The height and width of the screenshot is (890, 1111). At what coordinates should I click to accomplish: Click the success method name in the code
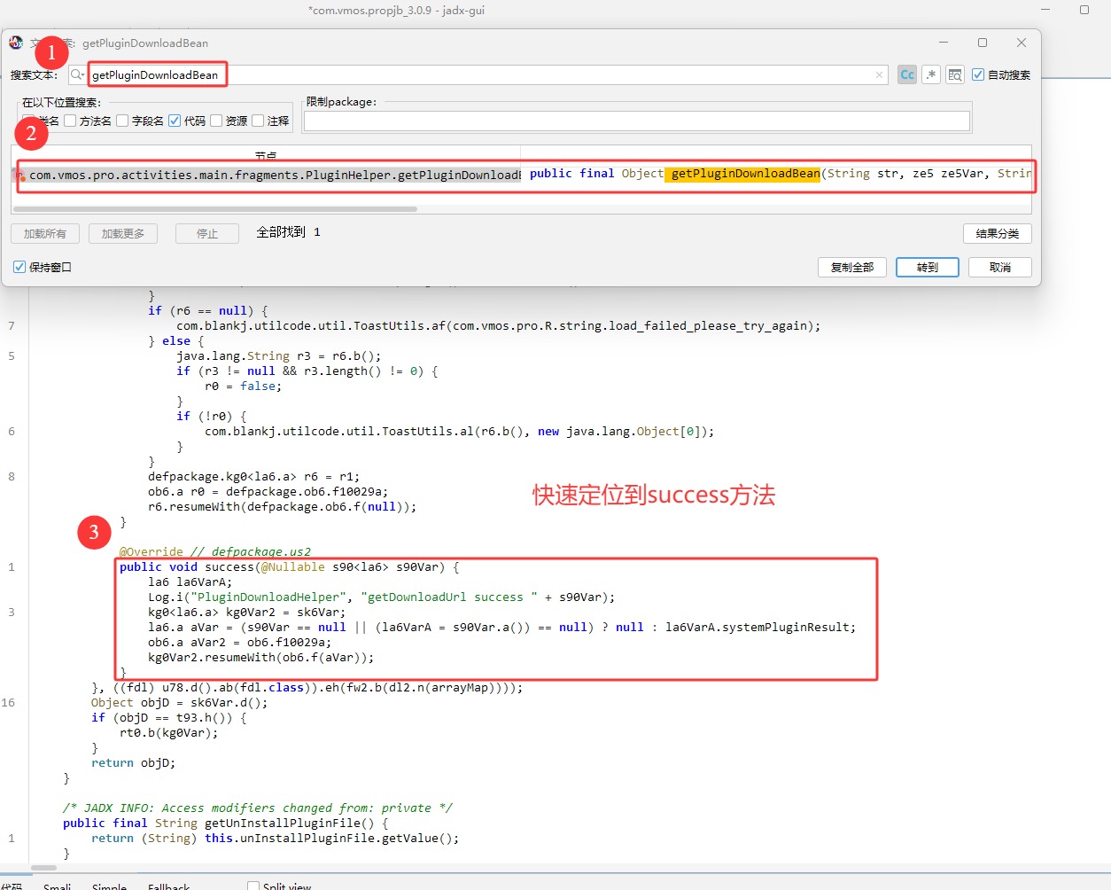(x=229, y=566)
